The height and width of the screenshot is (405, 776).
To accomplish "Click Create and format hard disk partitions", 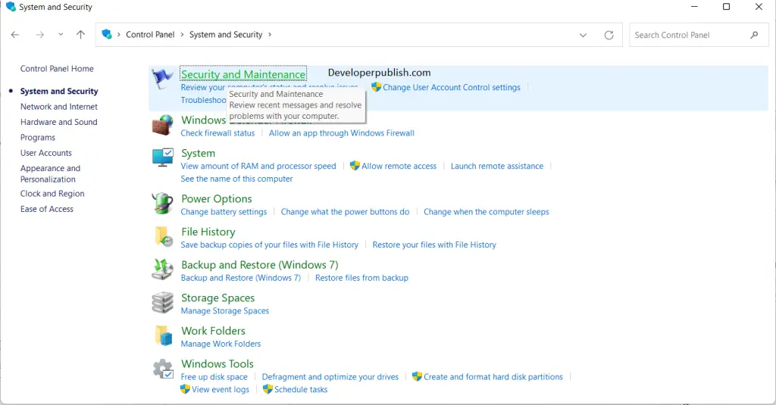I will pyautogui.click(x=493, y=377).
